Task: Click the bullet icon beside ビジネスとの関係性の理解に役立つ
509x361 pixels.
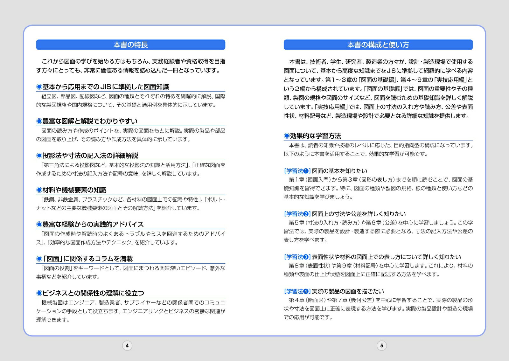Action: tap(39, 293)
